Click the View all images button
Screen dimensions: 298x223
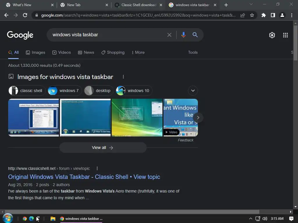coord(103,148)
